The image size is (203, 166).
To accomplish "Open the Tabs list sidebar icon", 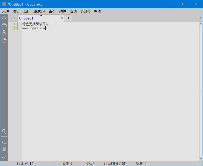I will click(4, 40).
